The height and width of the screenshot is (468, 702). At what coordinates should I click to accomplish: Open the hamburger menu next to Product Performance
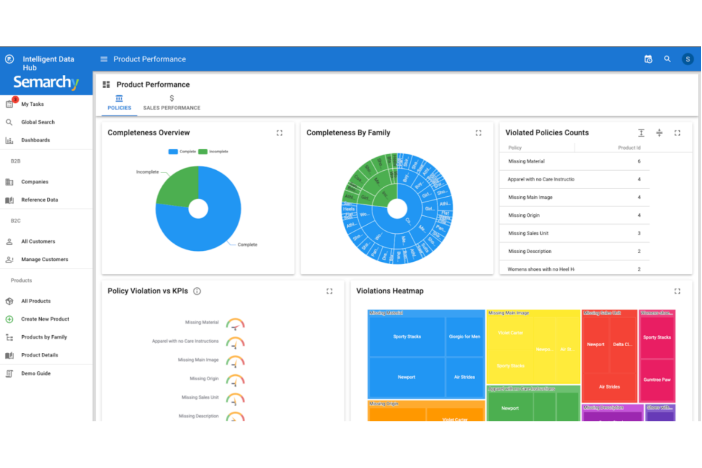103,59
